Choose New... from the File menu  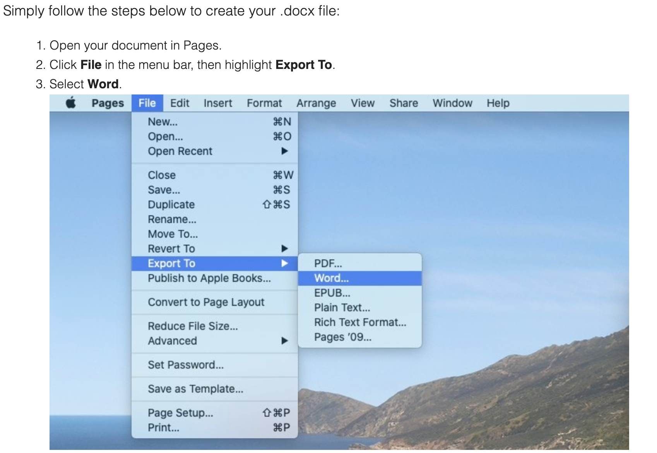coord(215,122)
